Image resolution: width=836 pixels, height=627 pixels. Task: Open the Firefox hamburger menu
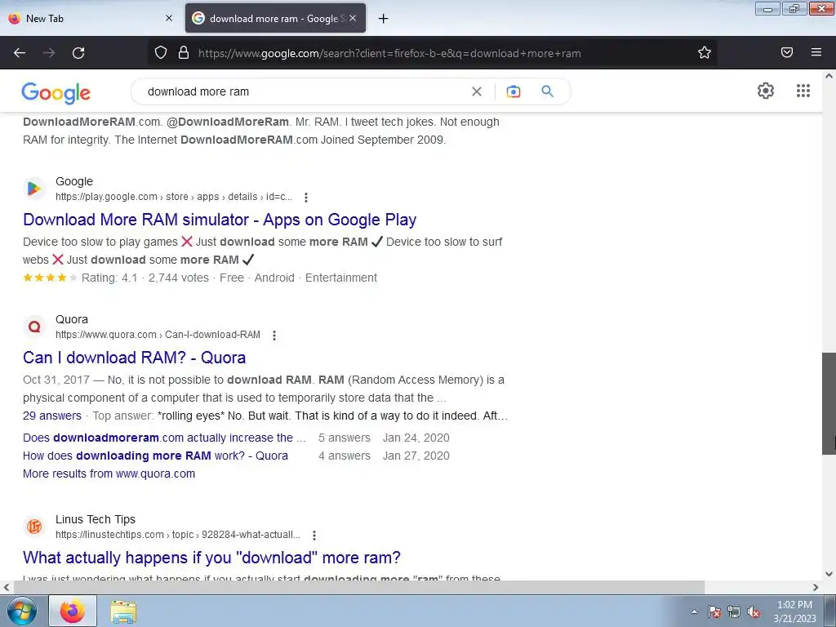[x=816, y=52]
